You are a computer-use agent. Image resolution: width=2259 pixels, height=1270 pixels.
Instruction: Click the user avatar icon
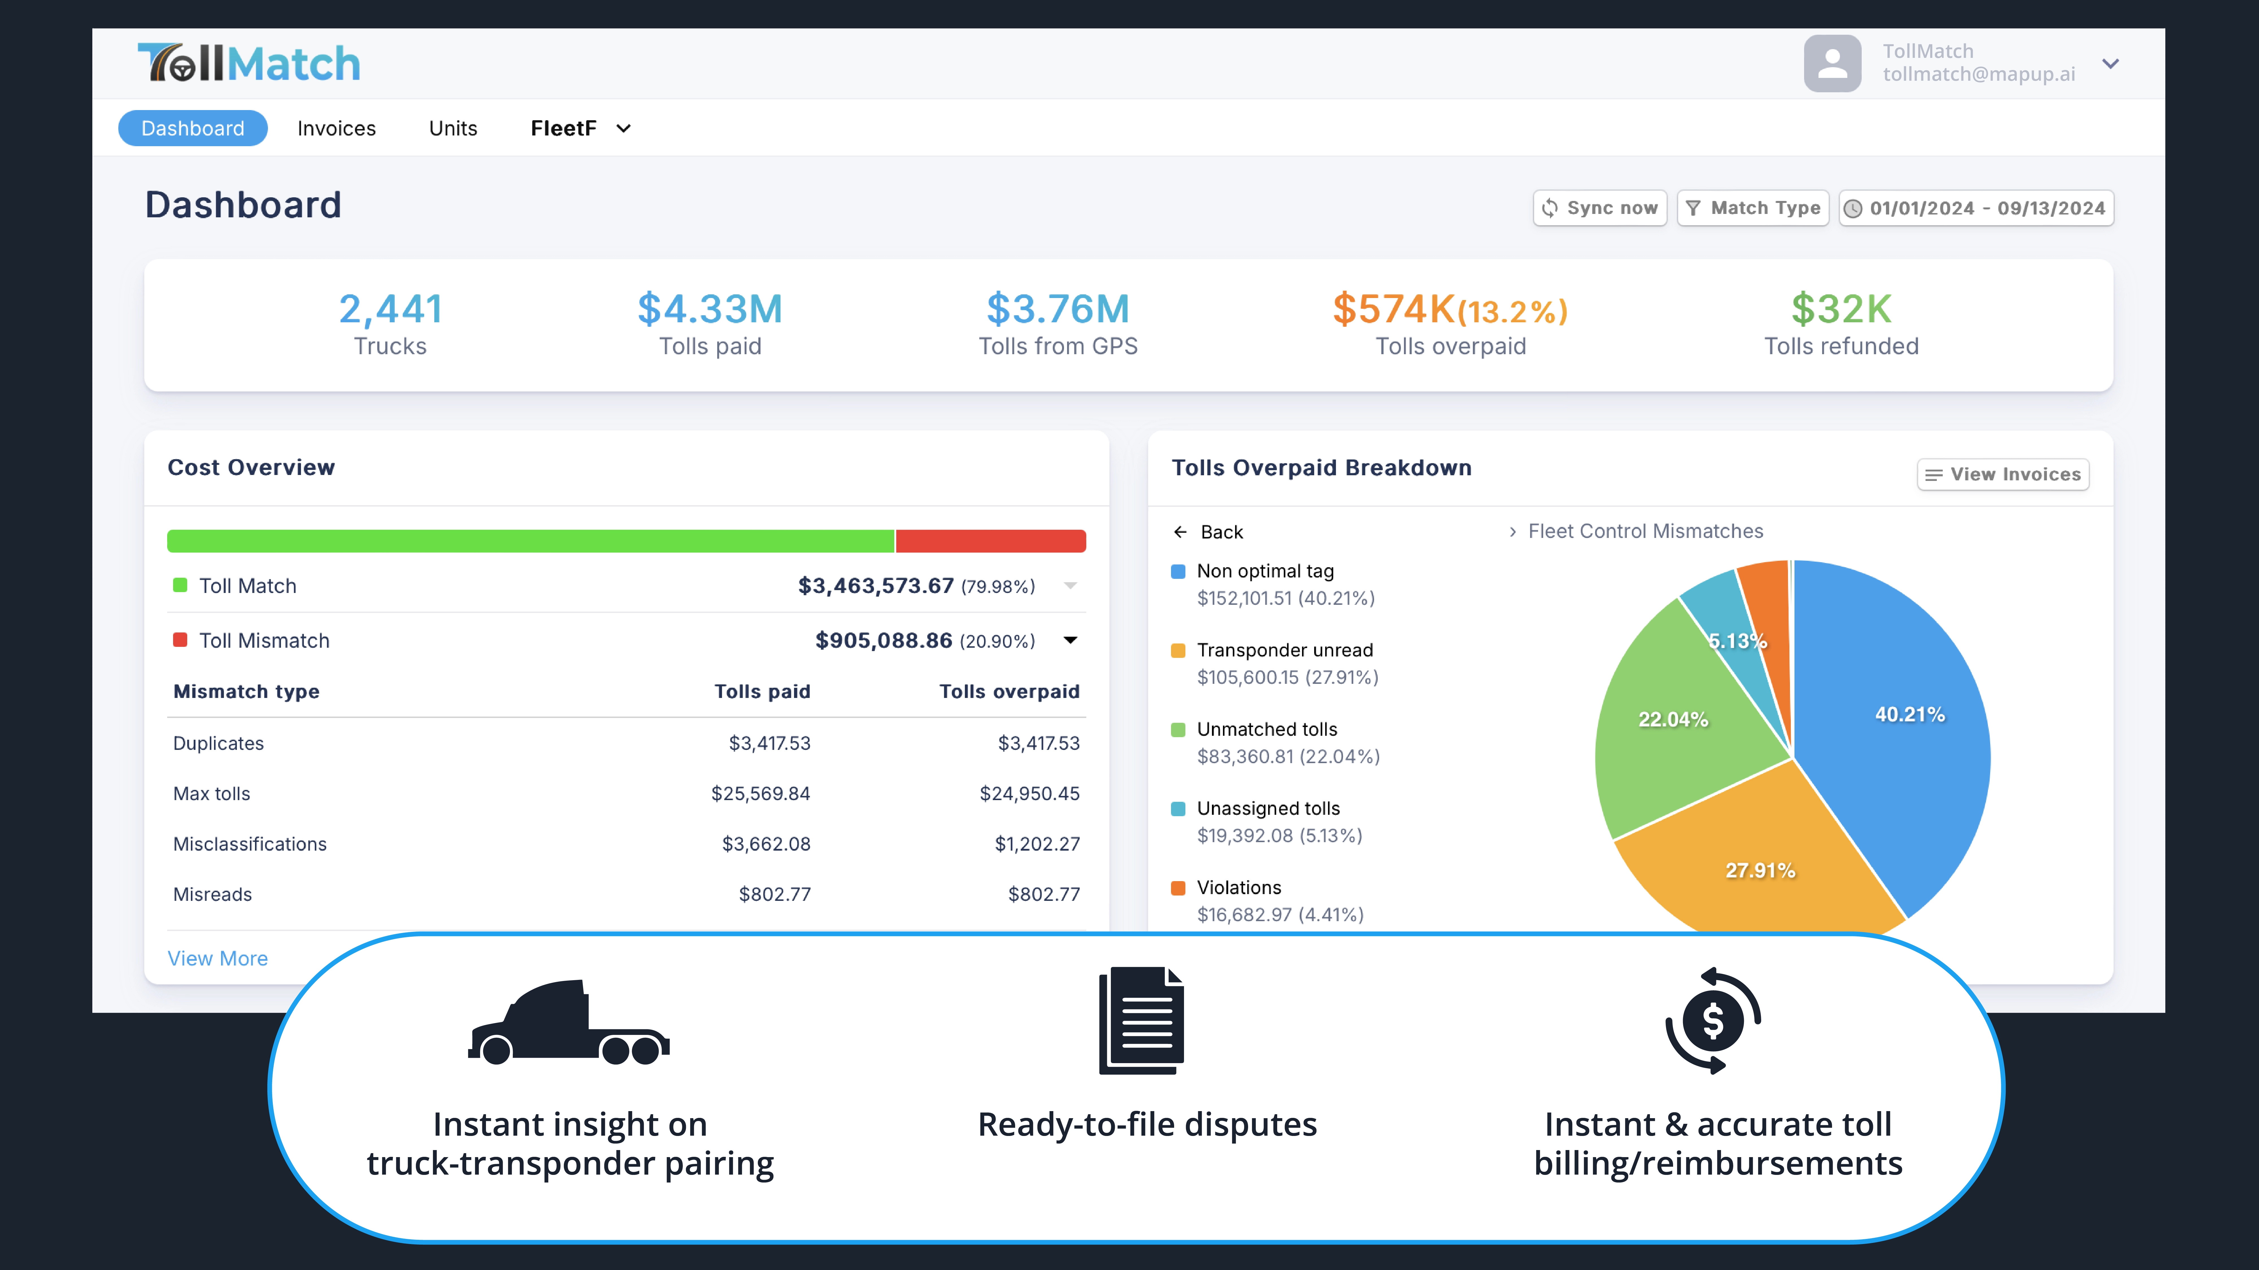(1832, 63)
